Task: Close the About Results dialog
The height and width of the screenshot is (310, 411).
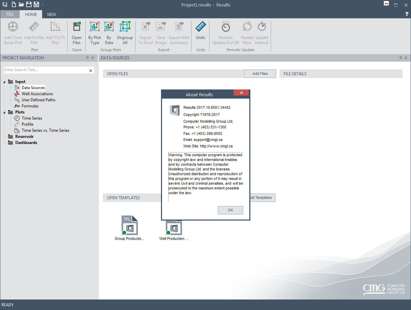Action: [242, 93]
